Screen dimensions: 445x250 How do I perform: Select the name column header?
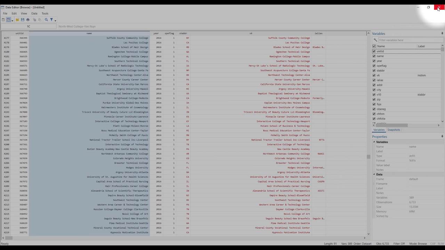[x=89, y=33]
